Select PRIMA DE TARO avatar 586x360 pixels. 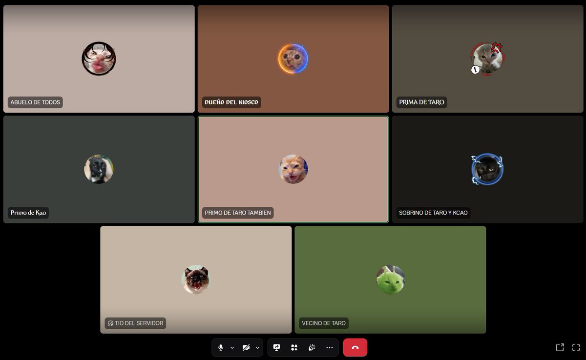pyautogui.click(x=488, y=59)
